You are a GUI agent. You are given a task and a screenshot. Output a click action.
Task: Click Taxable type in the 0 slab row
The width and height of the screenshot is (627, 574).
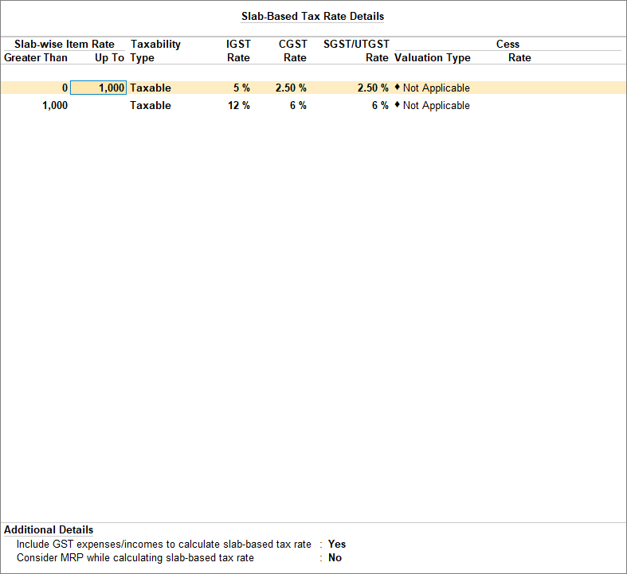point(151,88)
